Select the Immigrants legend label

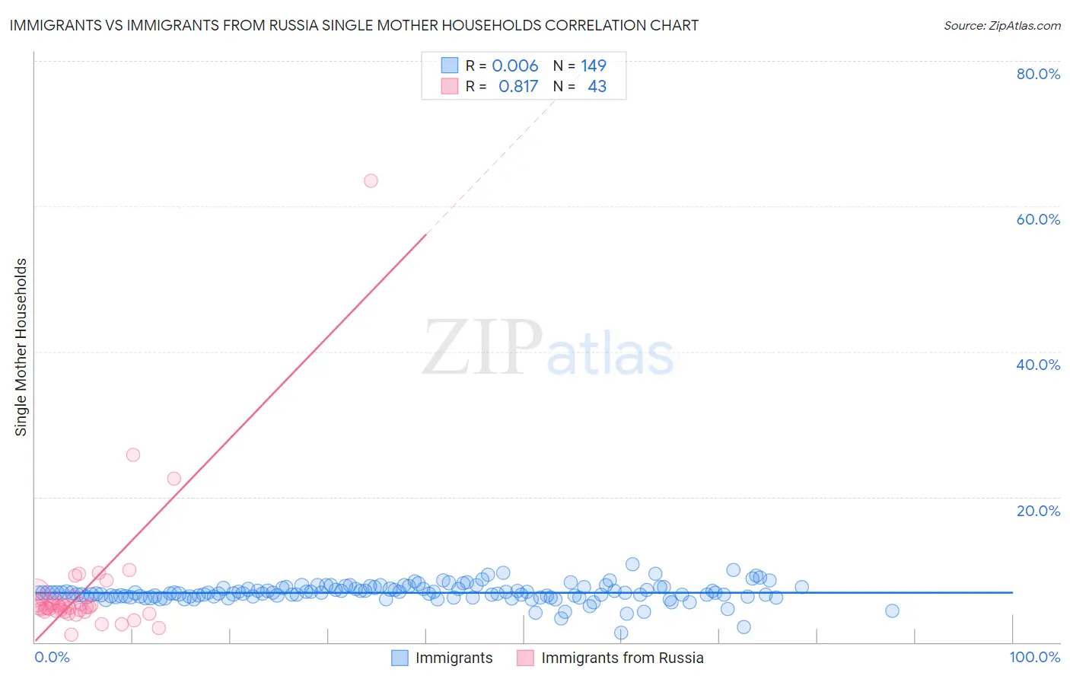(x=454, y=658)
